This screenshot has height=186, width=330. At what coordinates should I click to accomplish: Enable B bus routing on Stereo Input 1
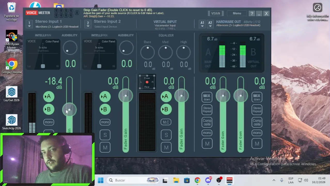click(49, 109)
